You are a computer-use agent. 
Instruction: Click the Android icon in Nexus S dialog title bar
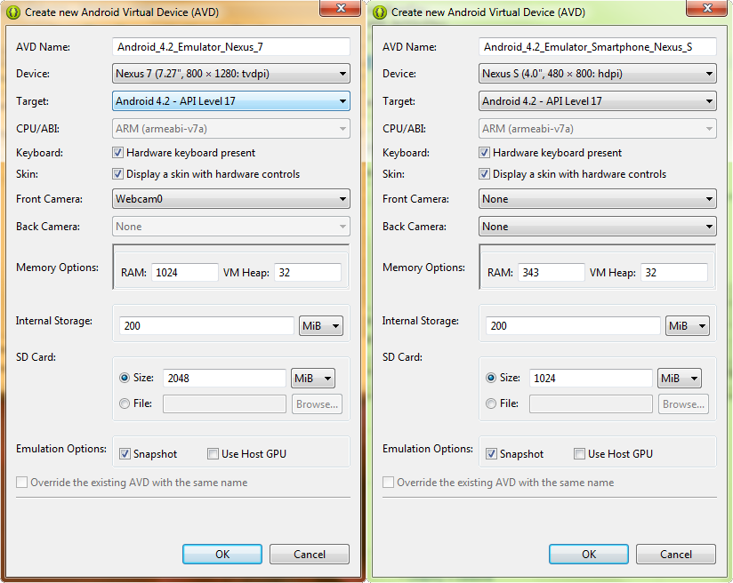380,12
